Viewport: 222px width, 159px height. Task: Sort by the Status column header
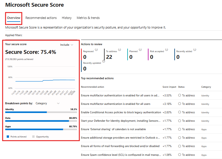[181, 87]
